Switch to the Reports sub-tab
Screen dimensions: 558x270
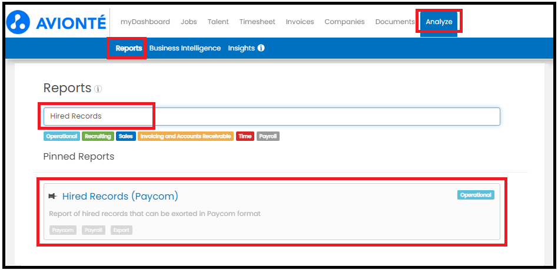[129, 48]
